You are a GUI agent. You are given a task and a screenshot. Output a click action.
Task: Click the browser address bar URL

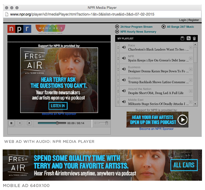pyautogui.click(x=82, y=14)
